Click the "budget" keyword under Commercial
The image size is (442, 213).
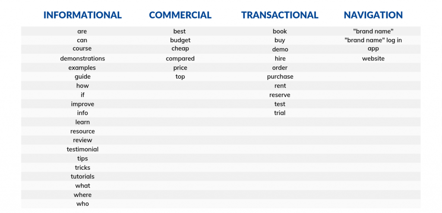(x=180, y=40)
